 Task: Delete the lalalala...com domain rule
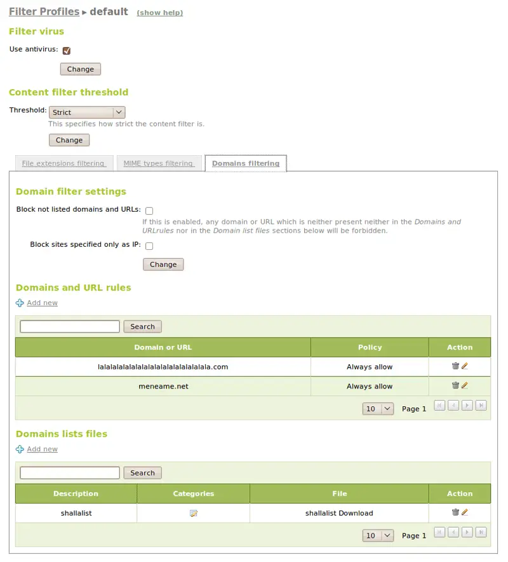(x=455, y=366)
